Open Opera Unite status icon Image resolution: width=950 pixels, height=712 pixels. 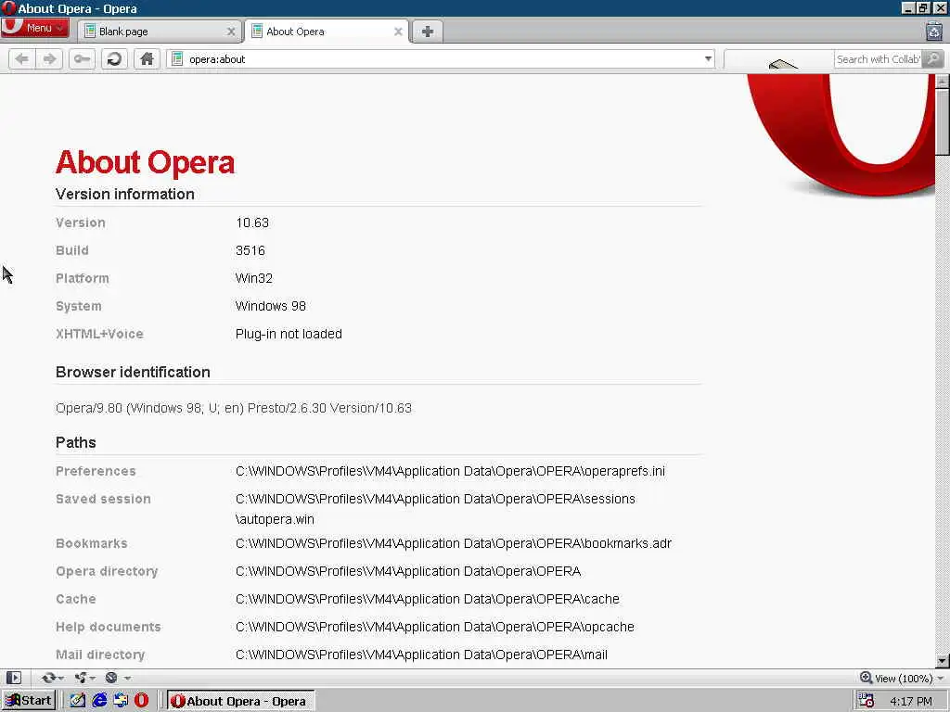coord(81,678)
